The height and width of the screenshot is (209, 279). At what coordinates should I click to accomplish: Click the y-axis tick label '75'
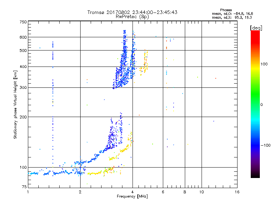coord(24,187)
